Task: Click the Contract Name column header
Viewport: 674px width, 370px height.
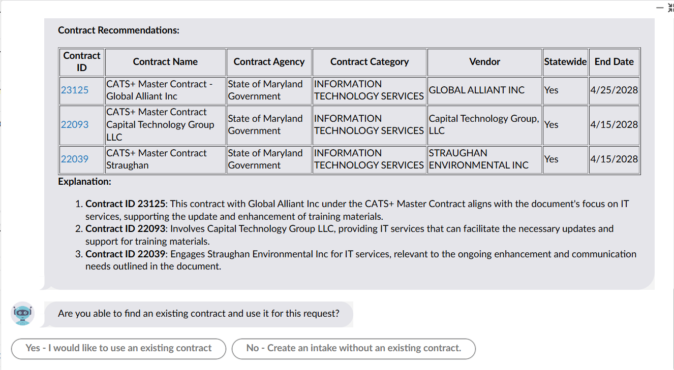Action: pyautogui.click(x=165, y=62)
